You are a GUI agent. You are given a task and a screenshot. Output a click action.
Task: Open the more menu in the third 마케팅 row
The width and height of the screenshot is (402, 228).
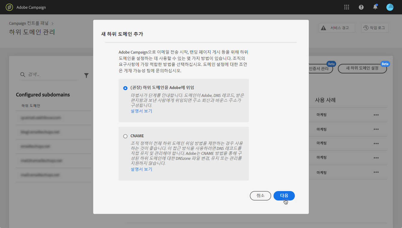(x=376, y=144)
